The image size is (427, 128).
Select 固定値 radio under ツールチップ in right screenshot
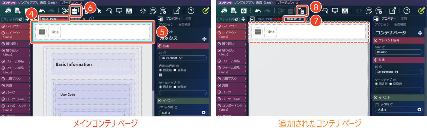tap(376, 84)
